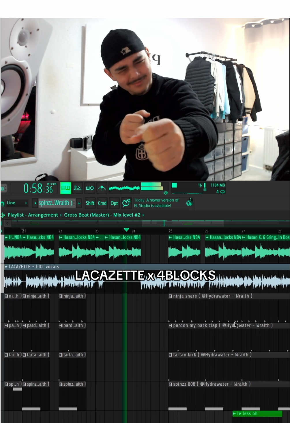Select spinzz 808 ( @Hydrawater - Wraith ) clip

[212, 384]
